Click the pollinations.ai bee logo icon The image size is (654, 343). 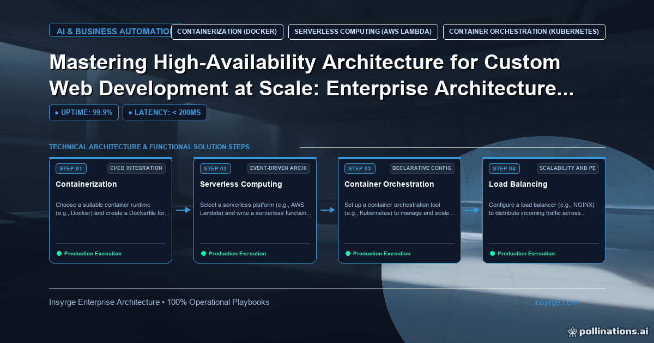tap(572, 331)
